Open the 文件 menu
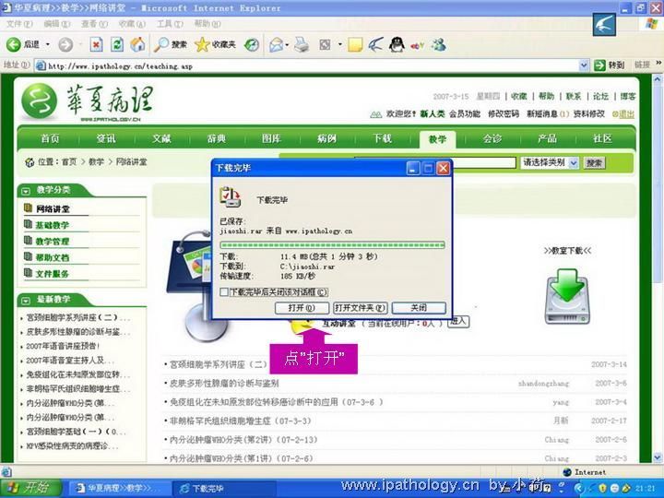Image resolution: width=664 pixels, height=498 pixels. coord(19,24)
